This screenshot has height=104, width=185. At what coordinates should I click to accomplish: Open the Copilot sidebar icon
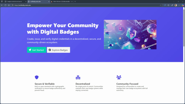point(183,5)
